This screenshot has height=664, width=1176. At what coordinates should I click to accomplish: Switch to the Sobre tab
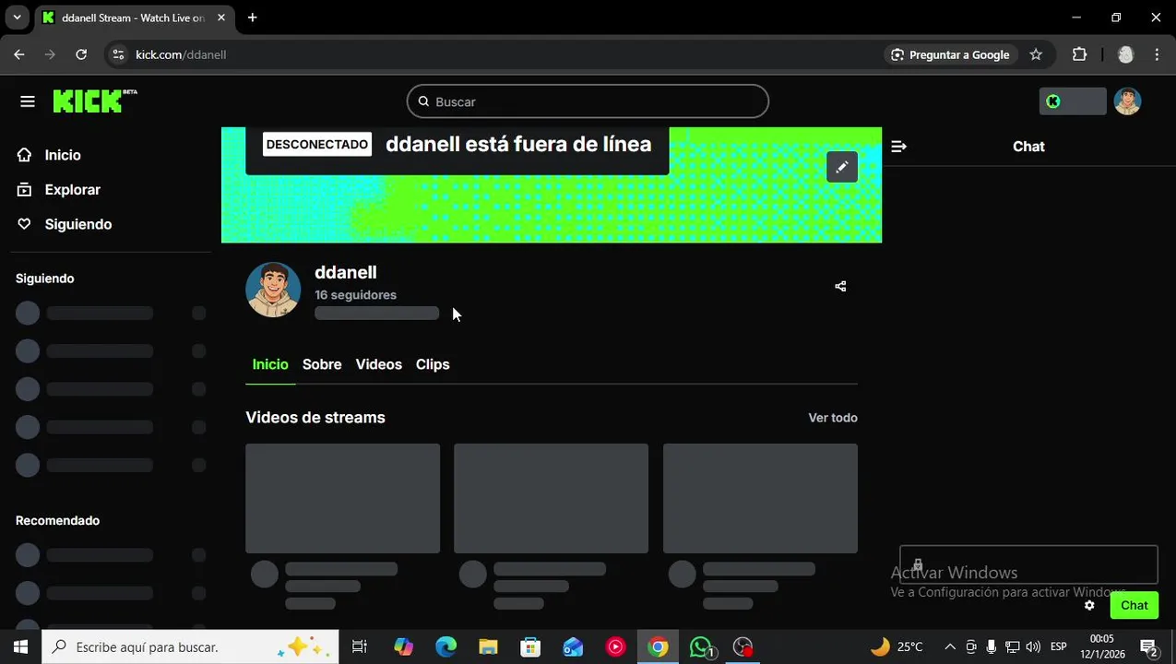pos(322,364)
